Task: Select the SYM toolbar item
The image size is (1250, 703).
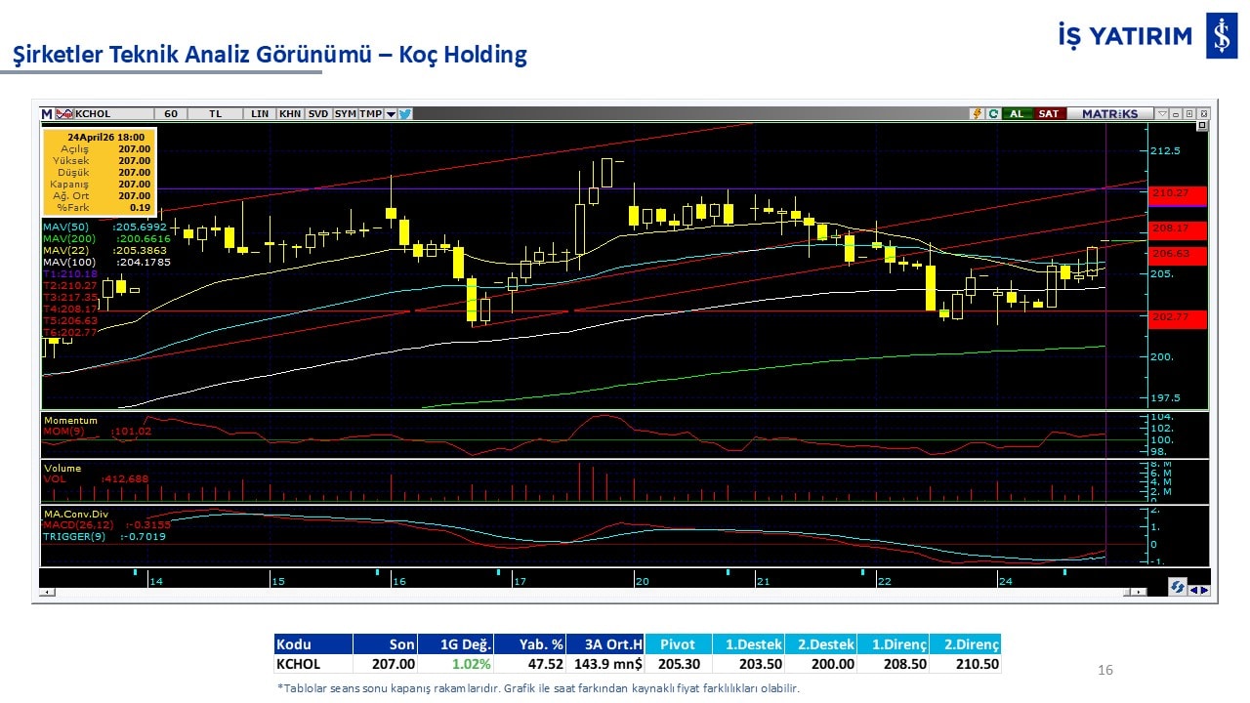Action: (345, 114)
